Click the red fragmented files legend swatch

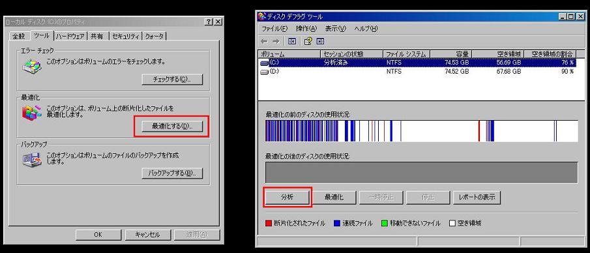(269, 223)
